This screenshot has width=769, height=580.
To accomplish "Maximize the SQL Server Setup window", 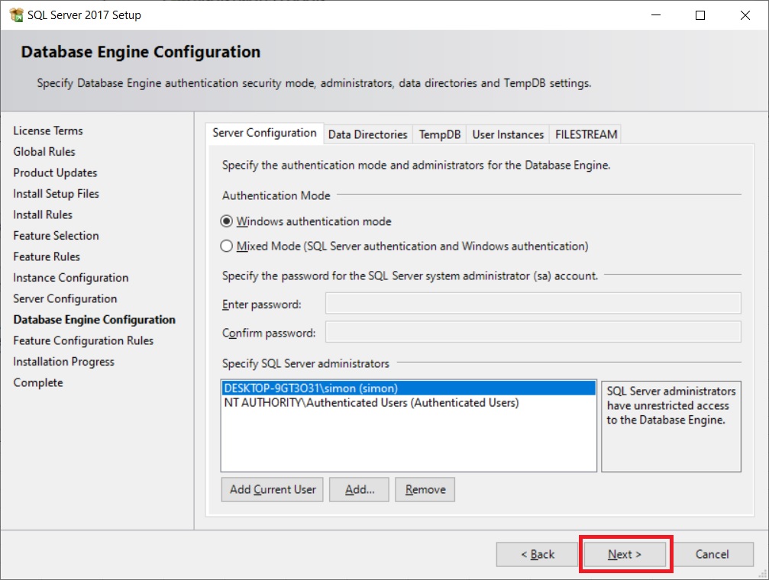I will click(700, 15).
